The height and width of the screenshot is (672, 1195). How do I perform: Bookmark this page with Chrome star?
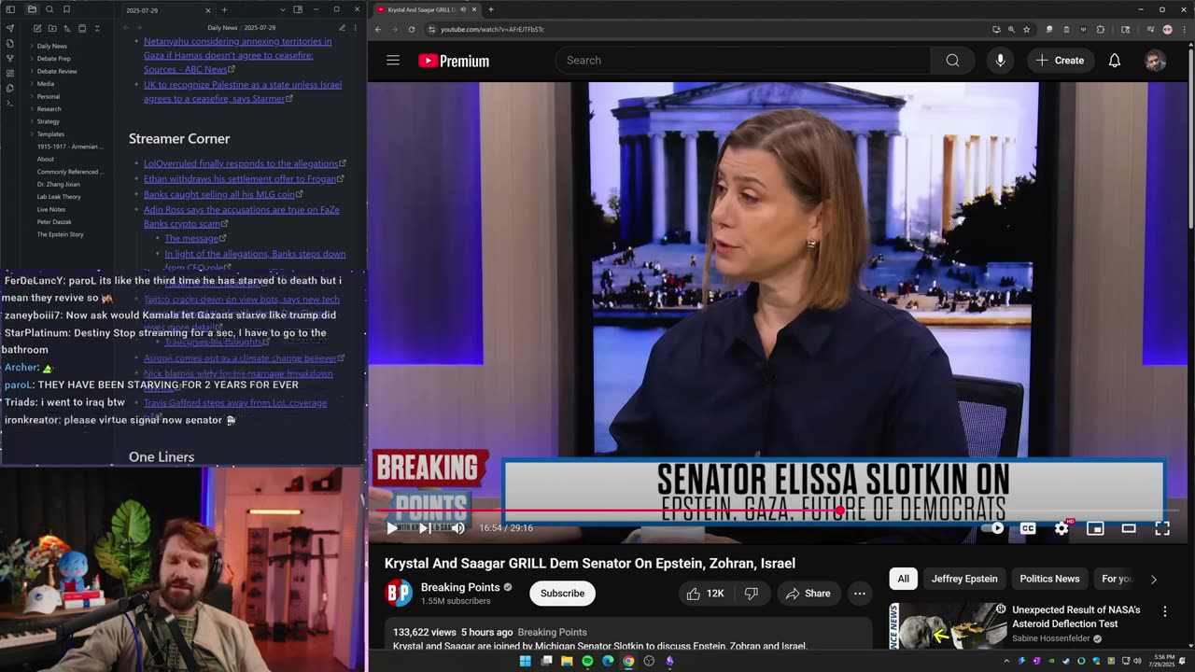1026,29
